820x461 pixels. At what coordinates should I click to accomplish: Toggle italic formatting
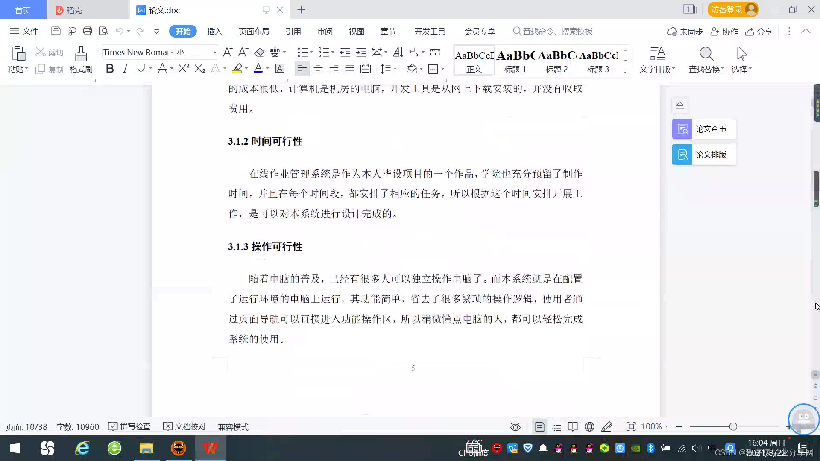coord(125,69)
